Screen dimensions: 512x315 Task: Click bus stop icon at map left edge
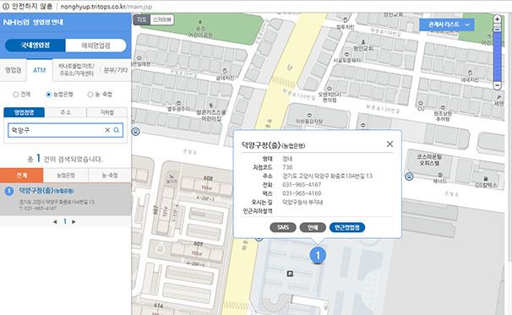(x=135, y=132)
